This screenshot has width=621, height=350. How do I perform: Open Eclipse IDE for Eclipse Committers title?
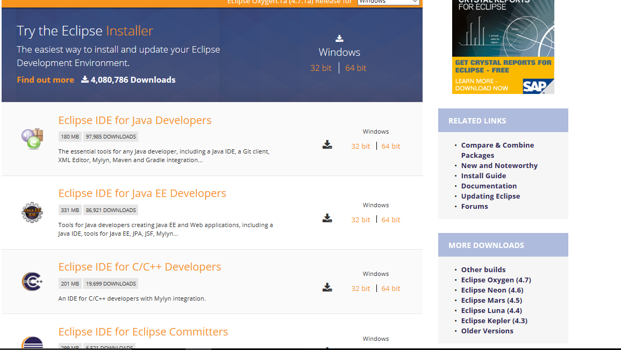point(143,332)
